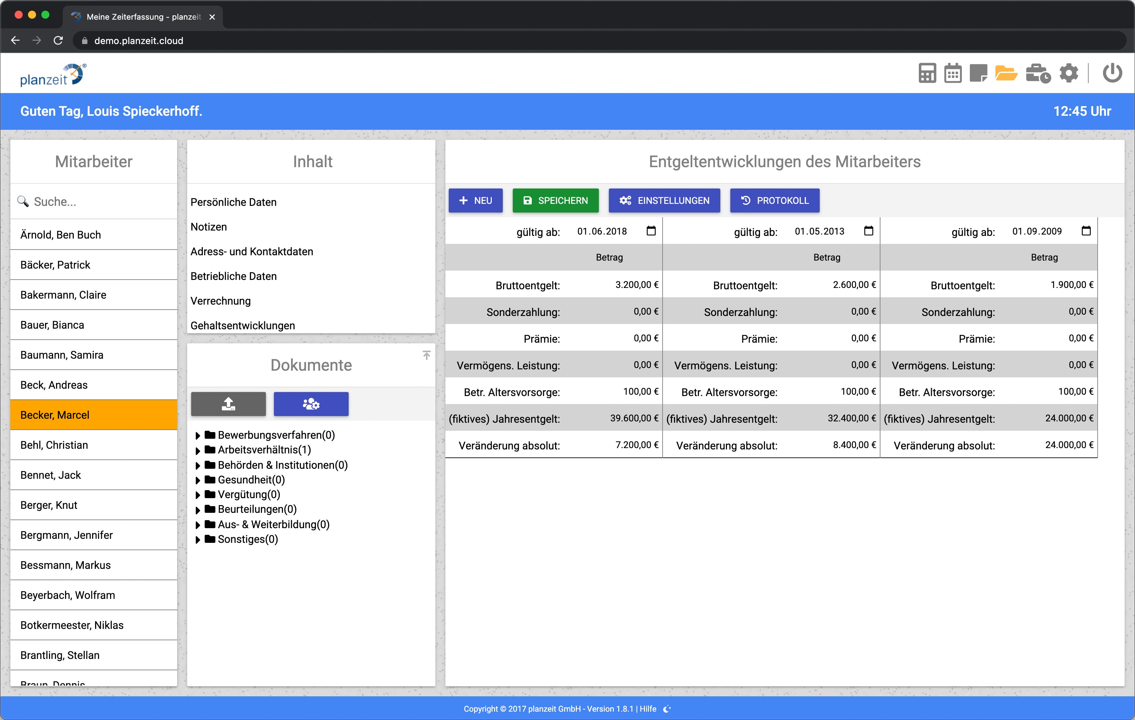Click the group settings icon button
The height and width of the screenshot is (720, 1135).
point(311,404)
